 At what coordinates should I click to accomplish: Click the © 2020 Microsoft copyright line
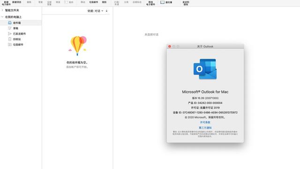pos(205,117)
